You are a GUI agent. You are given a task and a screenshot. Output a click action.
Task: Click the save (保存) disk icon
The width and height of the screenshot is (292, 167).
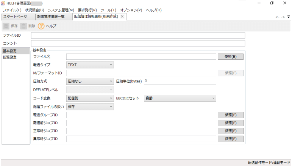click(x=6, y=26)
